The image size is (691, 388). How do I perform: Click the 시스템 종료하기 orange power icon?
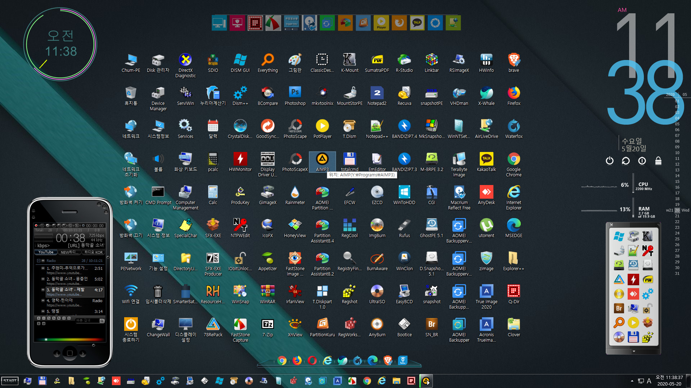tap(131, 330)
